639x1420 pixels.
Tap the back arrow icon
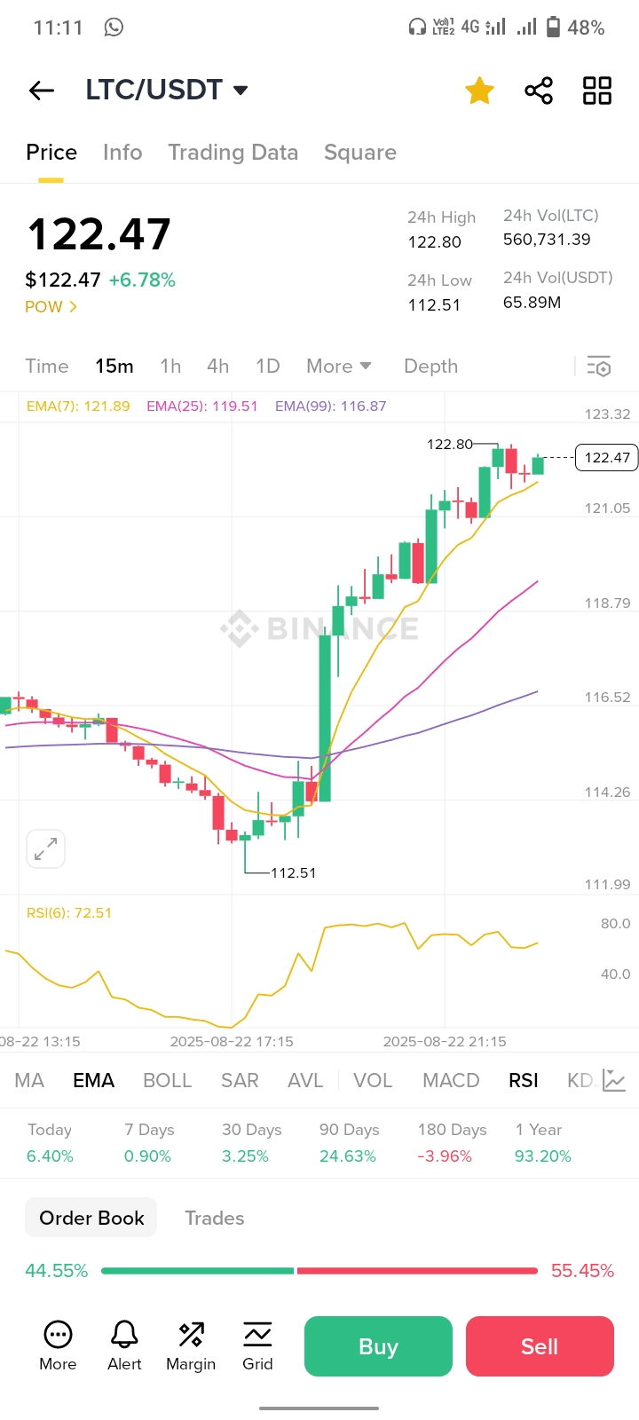[42, 91]
